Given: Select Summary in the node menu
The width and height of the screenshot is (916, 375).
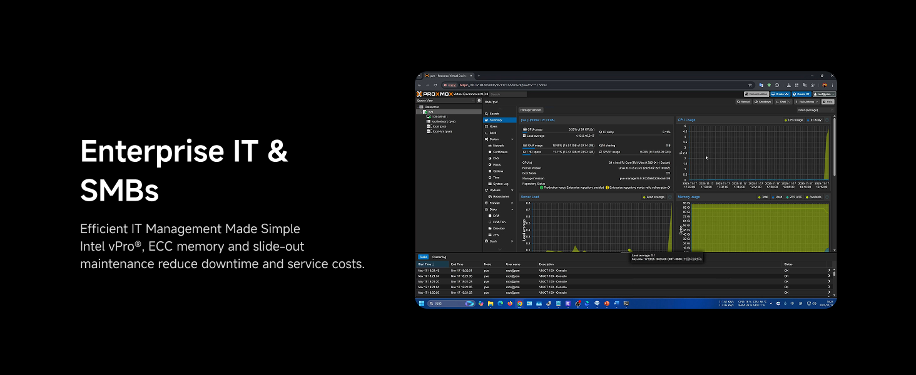Looking at the screenshot, I should click(496, 120).
